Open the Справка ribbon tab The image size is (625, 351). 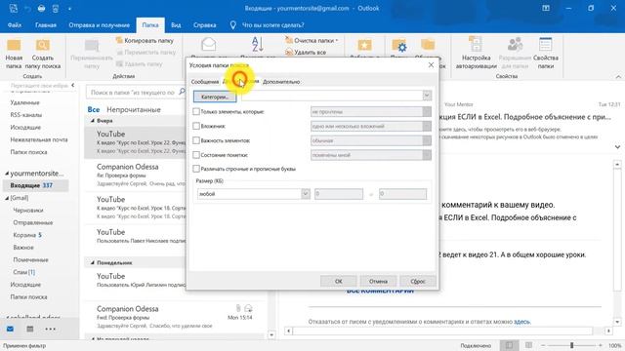tap(204, 25)
